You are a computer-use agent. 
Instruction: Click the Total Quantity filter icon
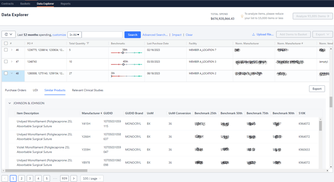pyautogui.click(x=88, y=43)
